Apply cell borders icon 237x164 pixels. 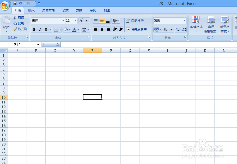pyautogui.click(x=56, y=30)
